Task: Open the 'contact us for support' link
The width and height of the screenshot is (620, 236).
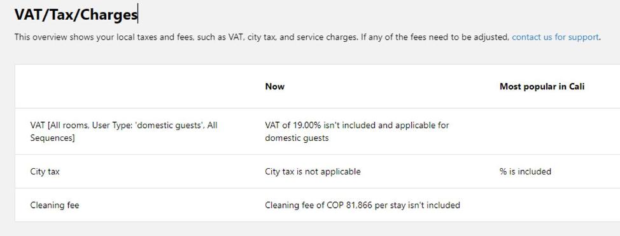Action: click(555, 37)
